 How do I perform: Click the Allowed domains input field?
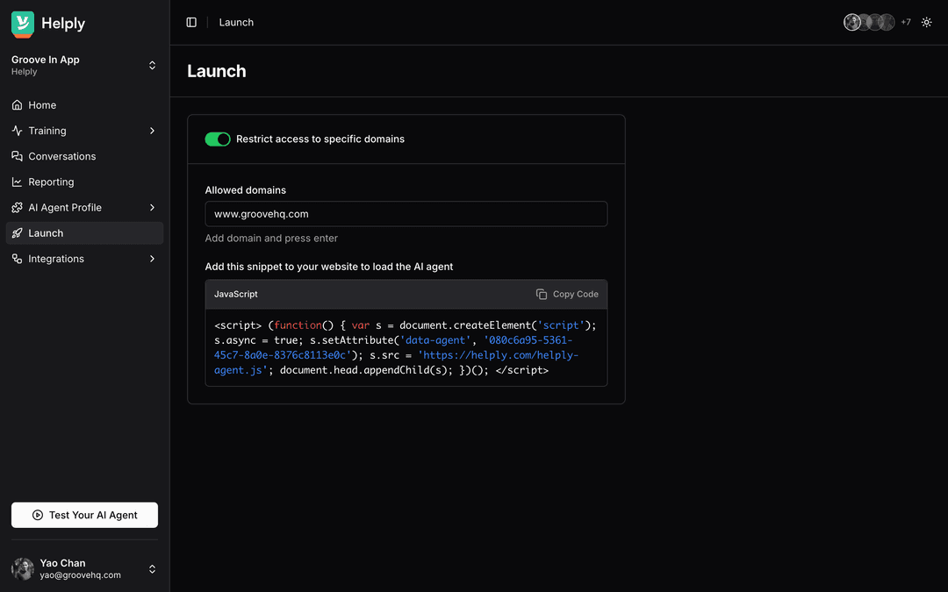pos(406,214)
